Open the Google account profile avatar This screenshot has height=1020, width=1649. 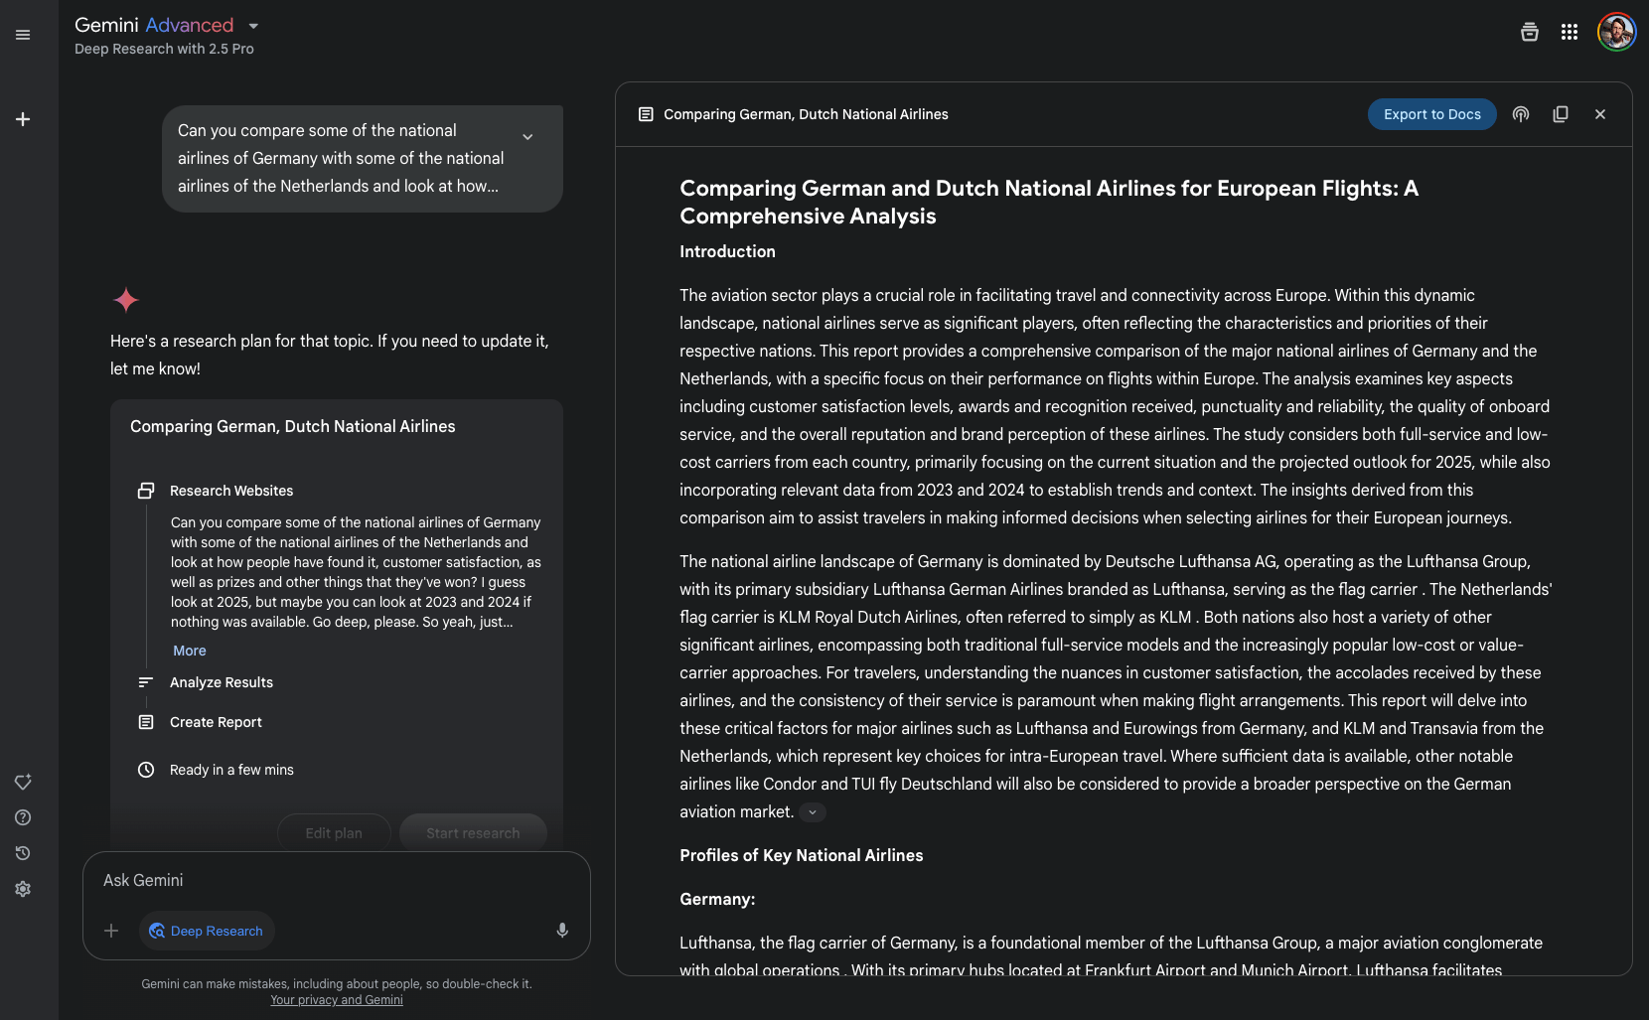point(1616,32)
